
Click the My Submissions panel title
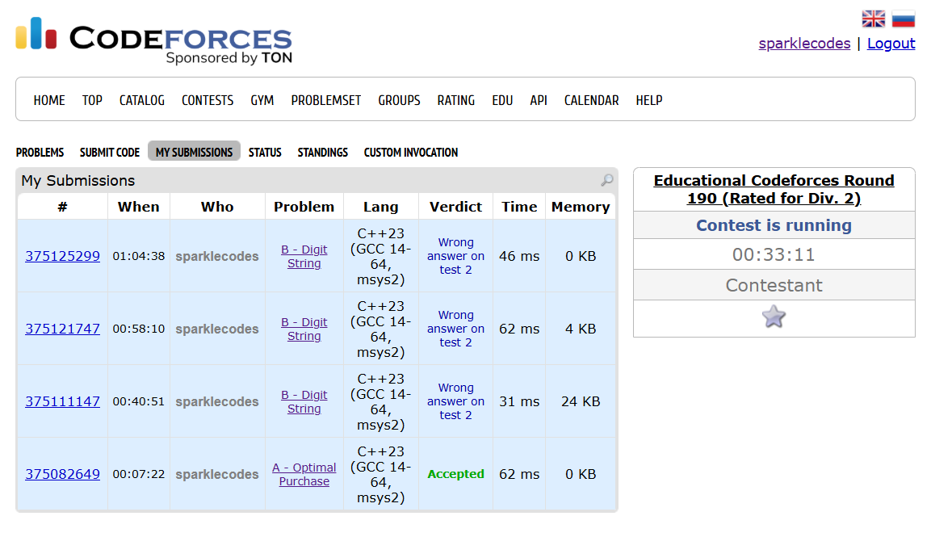78,181
